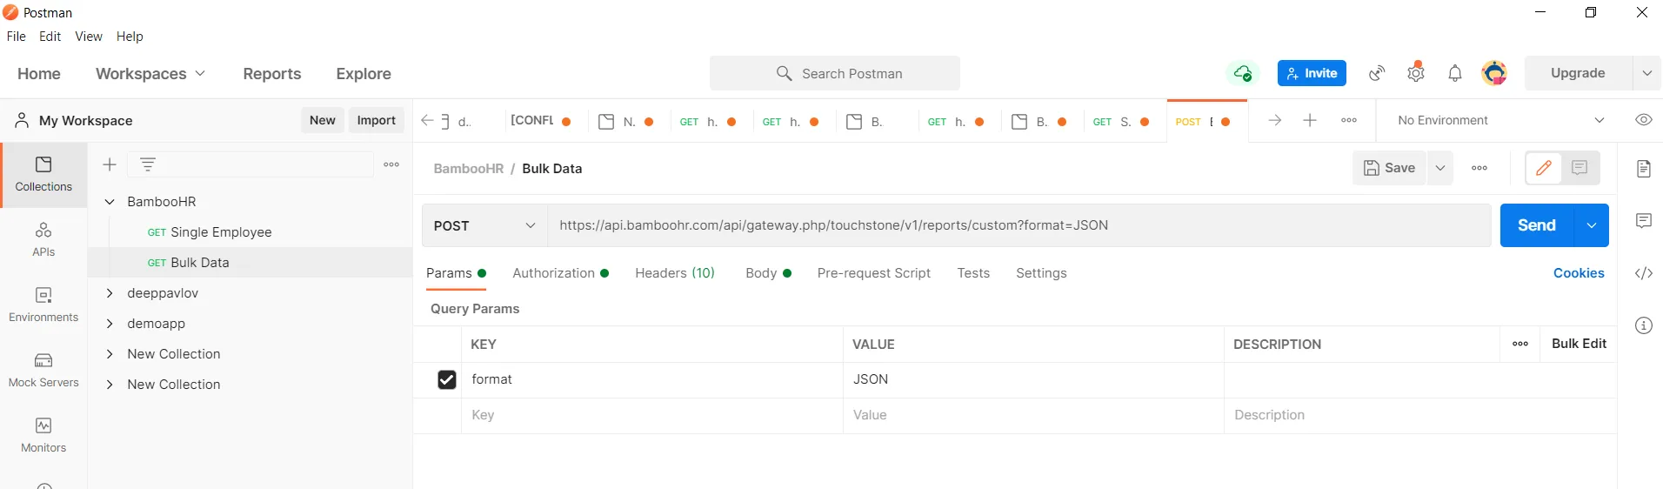Click the plus icon to create a collection
This screenshot has width=1663, height=489.
click(x=110, y=164)
